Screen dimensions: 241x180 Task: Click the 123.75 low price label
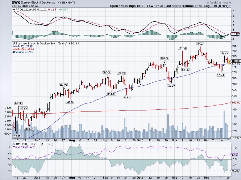click(17, 136)
